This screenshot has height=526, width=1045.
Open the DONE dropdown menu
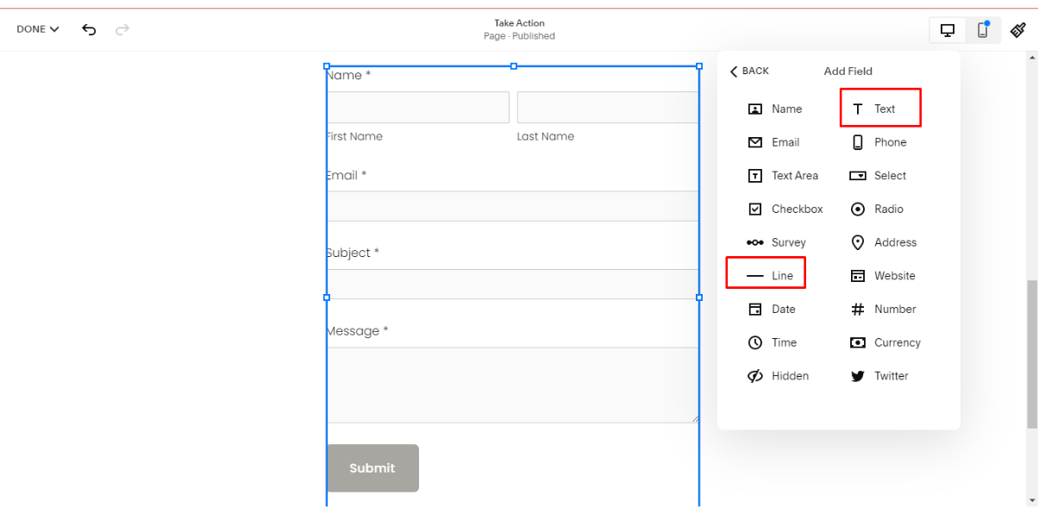point(36,28)
